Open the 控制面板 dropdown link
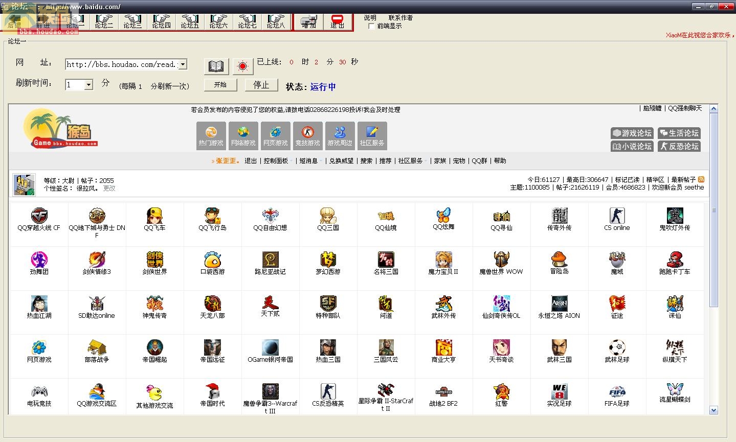736x442 pixels. coord(278,161)
